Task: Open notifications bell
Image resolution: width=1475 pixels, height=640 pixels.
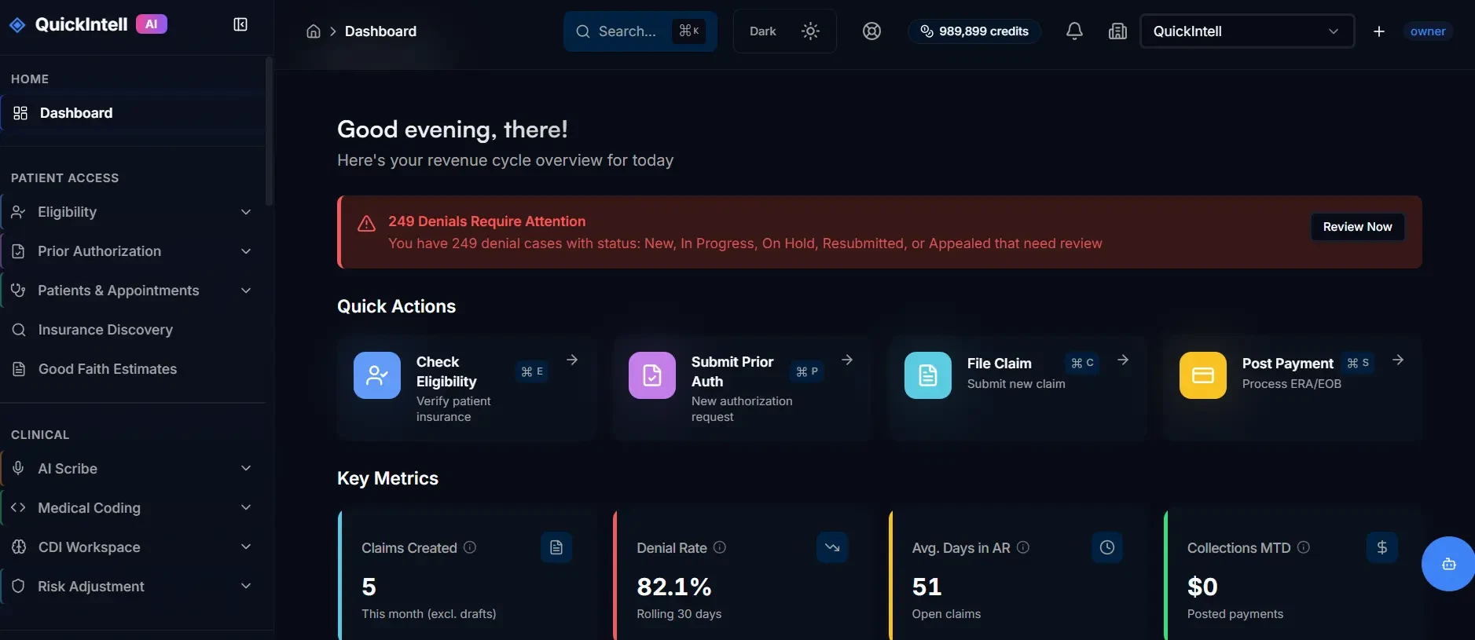Action: pyautogui.click(x=1074, y=31)
